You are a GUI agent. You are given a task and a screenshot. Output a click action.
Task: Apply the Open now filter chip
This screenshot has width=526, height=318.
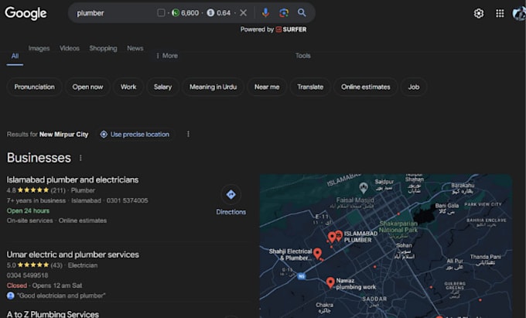tap(87, 87)
